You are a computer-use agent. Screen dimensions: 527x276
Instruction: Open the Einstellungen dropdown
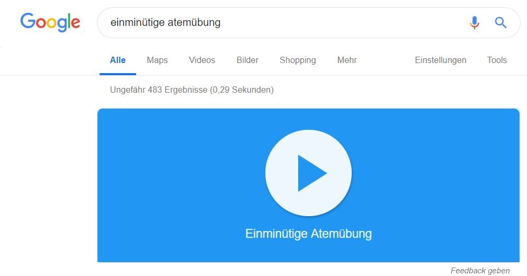coord(441,60)
